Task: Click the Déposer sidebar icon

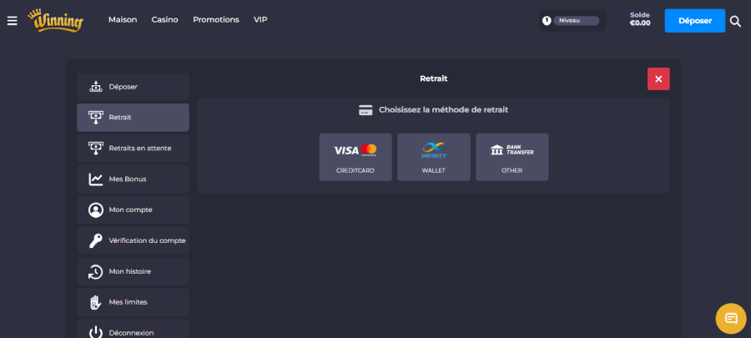Action: click(x=96, y=87)
